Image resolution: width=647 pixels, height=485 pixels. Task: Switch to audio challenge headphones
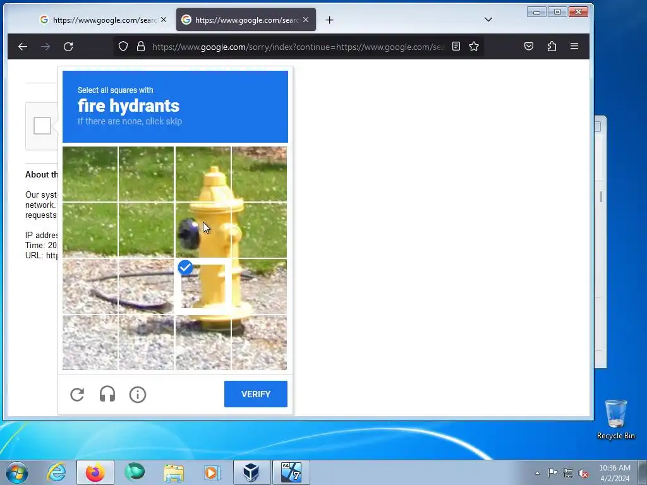coord(107,394)
